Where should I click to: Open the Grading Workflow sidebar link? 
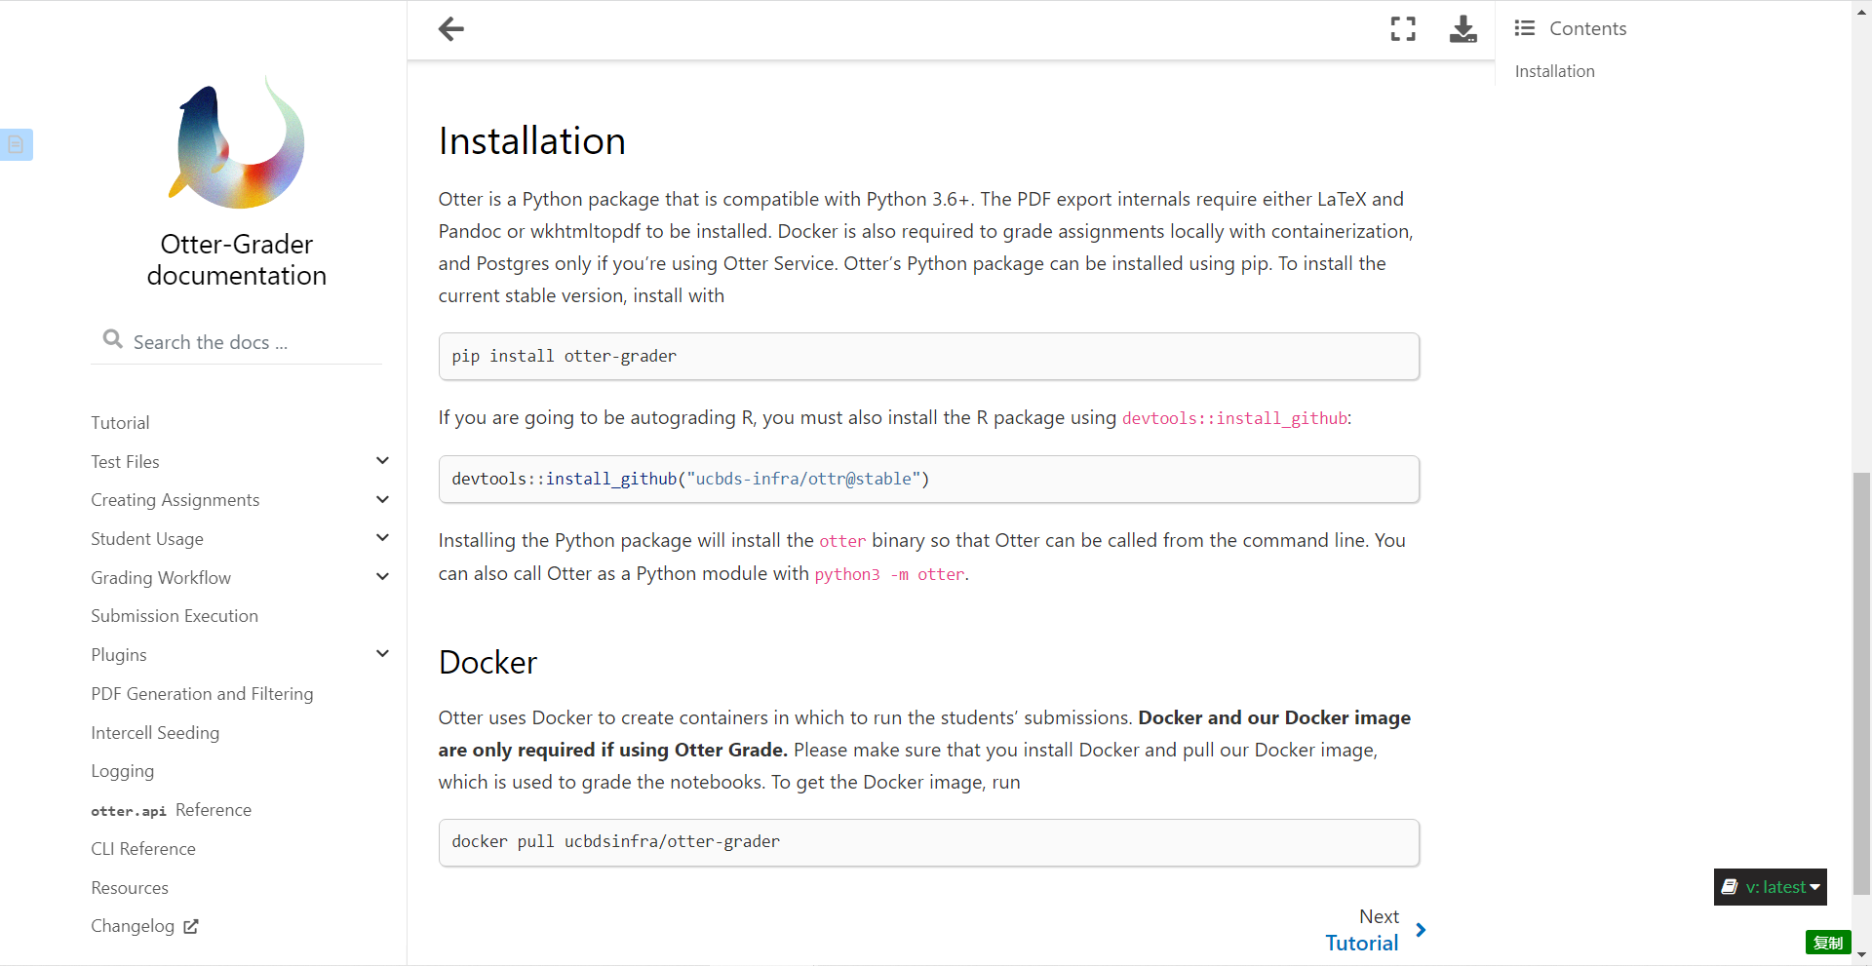[161, 578]
